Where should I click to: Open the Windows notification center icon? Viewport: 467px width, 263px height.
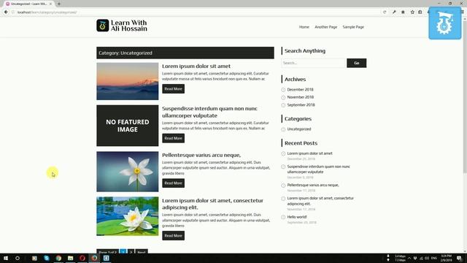[459, 258]
